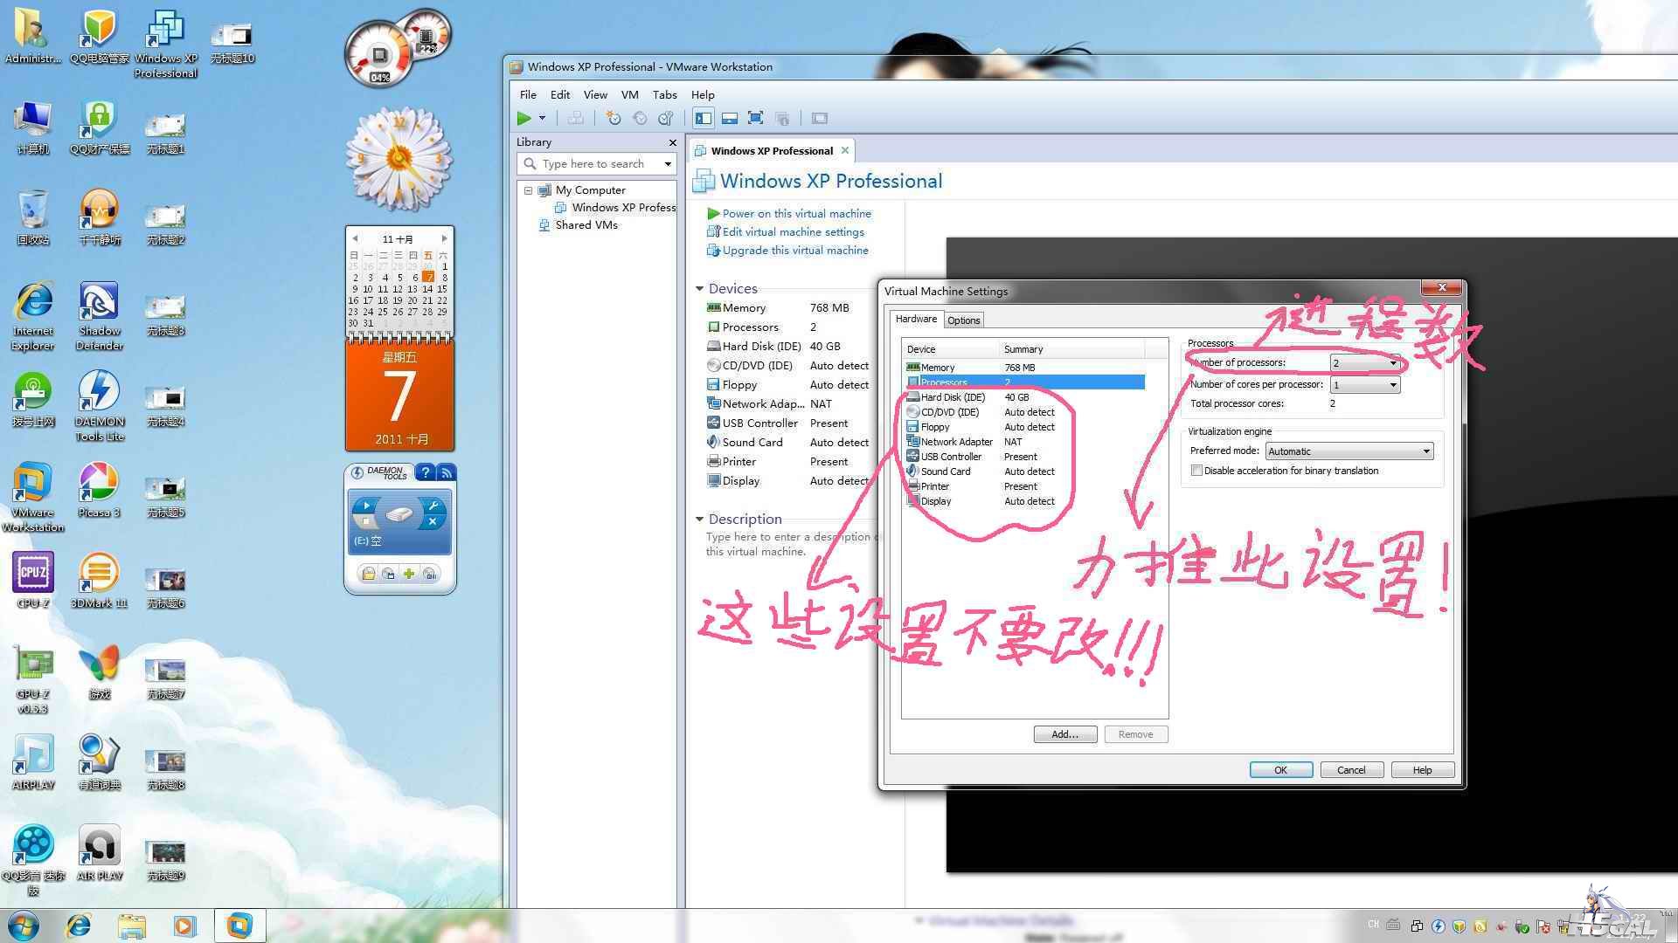This screenshot has width=1678, height=943.
Task: Show the thumbnail bar using the toolbar icon
Action: [730, 118]
